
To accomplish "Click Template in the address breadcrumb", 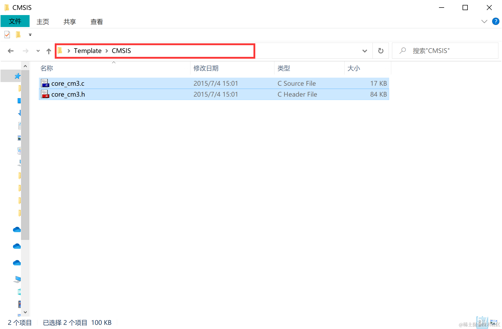I will [x=88, y=51].
